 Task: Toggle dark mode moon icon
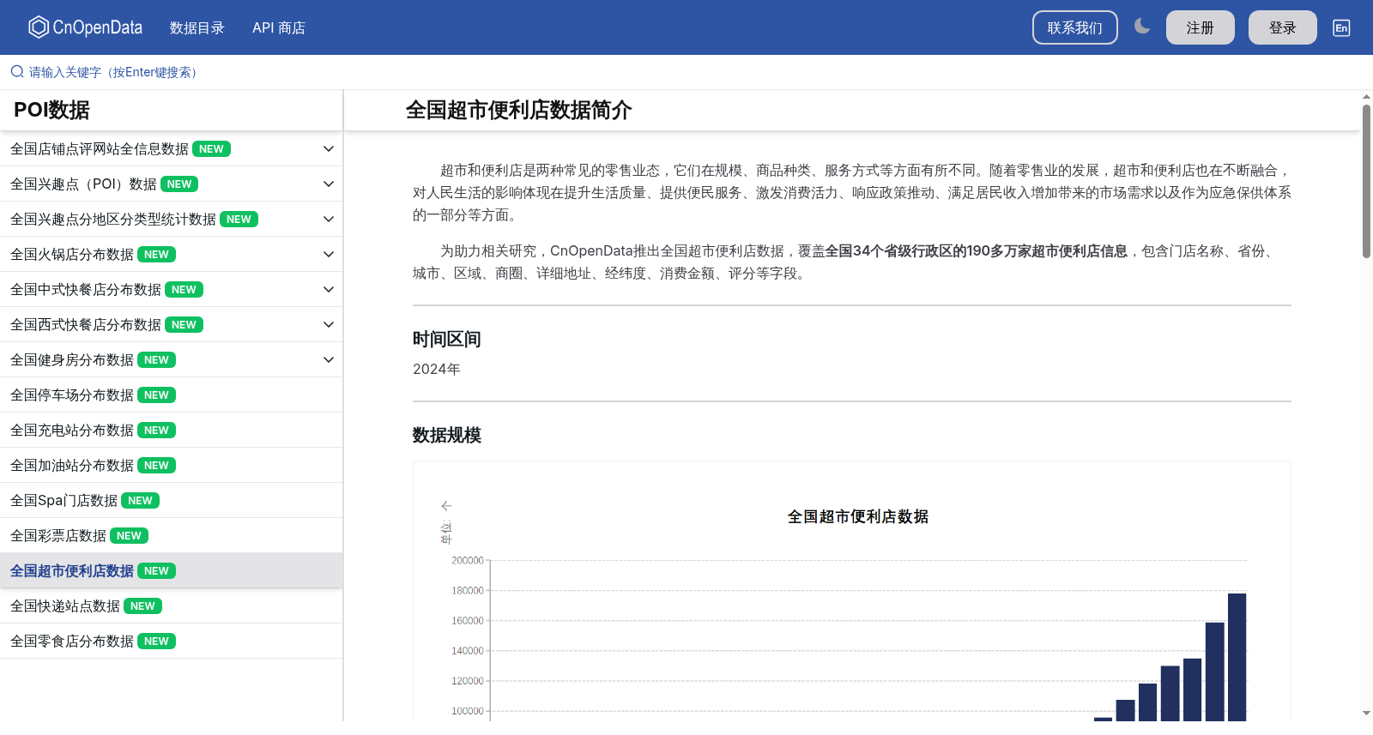pyautogui.click(x=1142, y=27)
